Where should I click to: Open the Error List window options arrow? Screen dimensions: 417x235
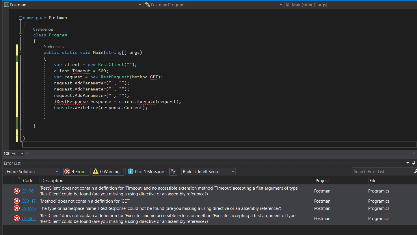point(408,163)
